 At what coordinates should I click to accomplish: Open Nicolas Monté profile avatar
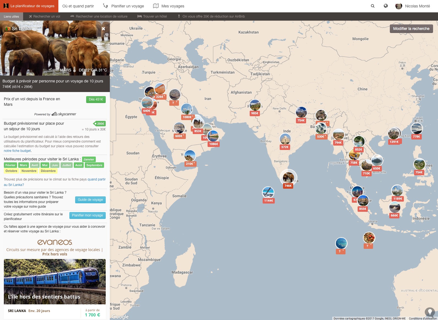[398, 6]
